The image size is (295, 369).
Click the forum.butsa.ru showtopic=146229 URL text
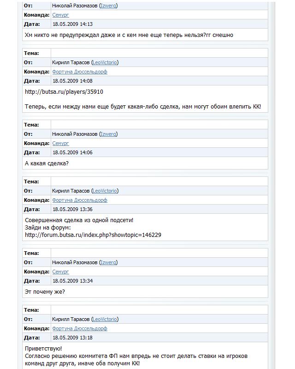click(93, 235)
